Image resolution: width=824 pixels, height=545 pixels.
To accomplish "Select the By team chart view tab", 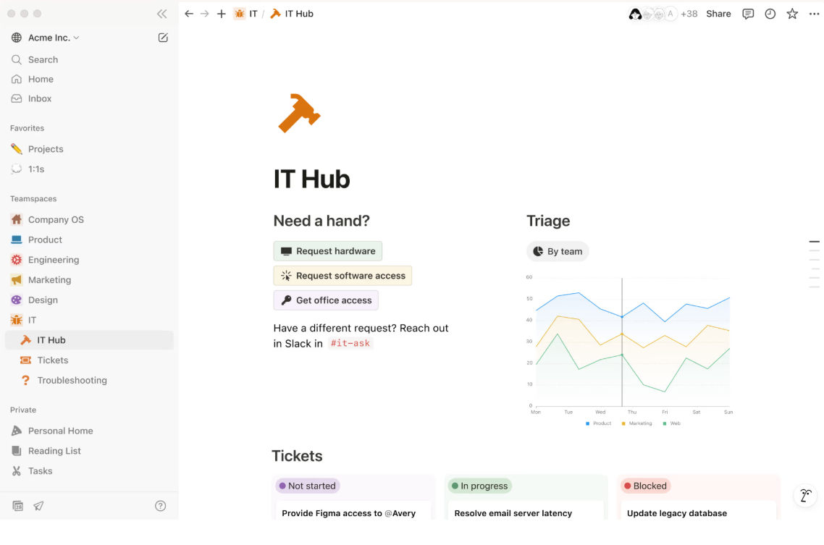I will [558, 252].
